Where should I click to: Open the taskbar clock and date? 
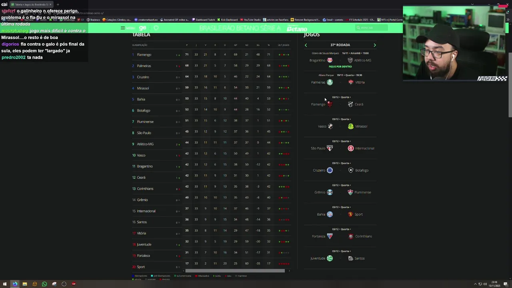tap(494, 284)
